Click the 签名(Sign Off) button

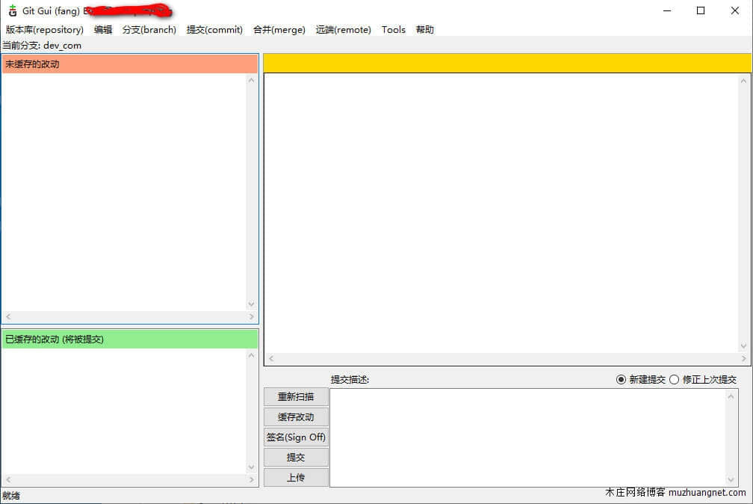pos(296,437)
